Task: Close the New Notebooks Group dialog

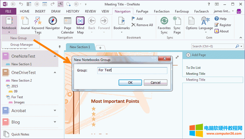Action: coord(164,58)
